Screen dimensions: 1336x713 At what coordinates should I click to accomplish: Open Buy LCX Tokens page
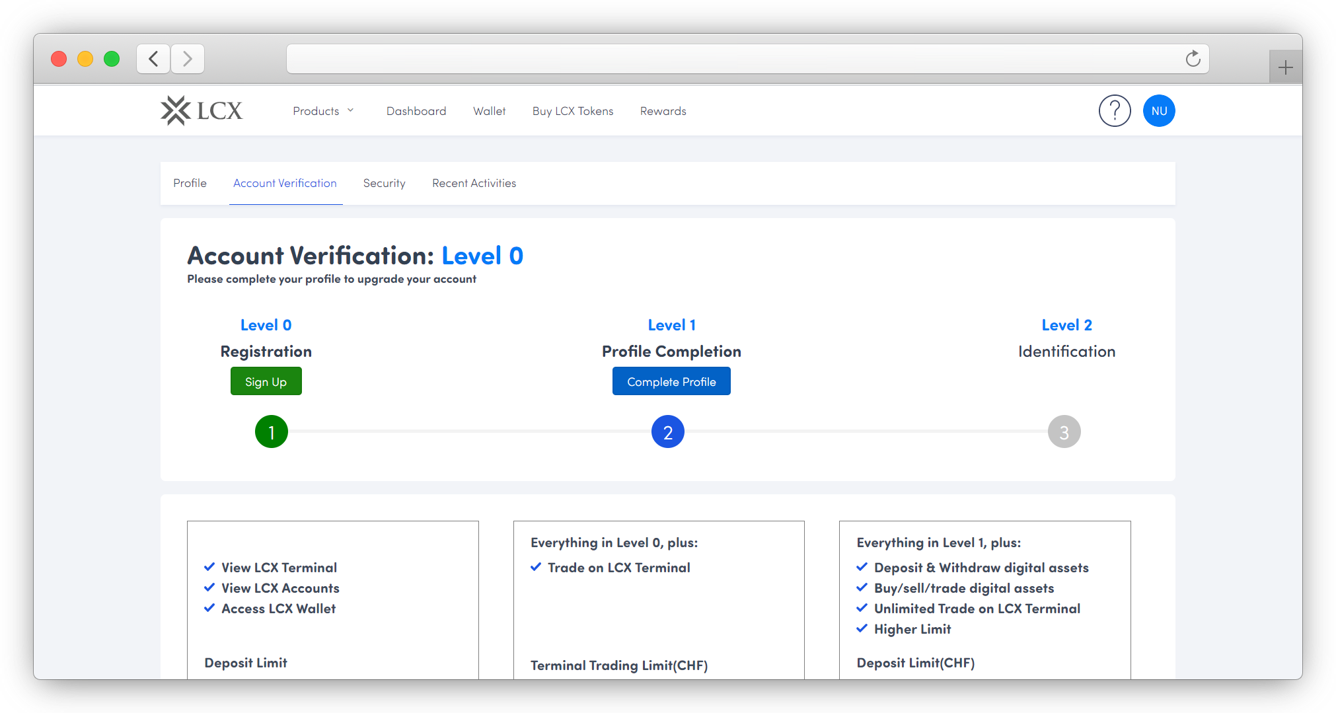click(x=573, y=111)
